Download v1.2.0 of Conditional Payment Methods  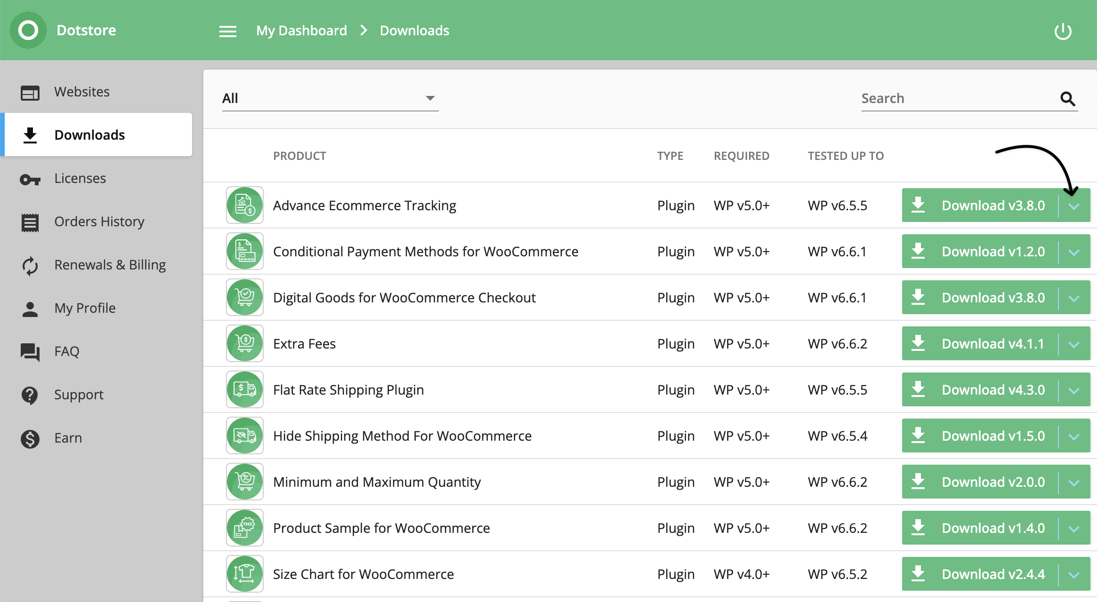[980, 251]
